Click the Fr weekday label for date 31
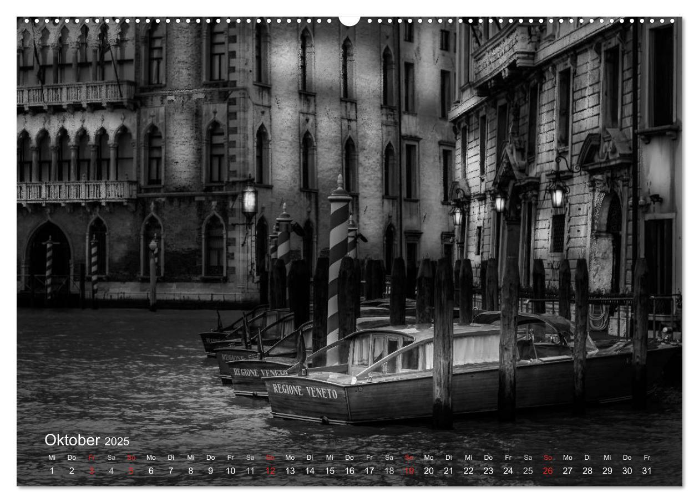This screenshot has width=699, height=503. click(x=647, y=458)
